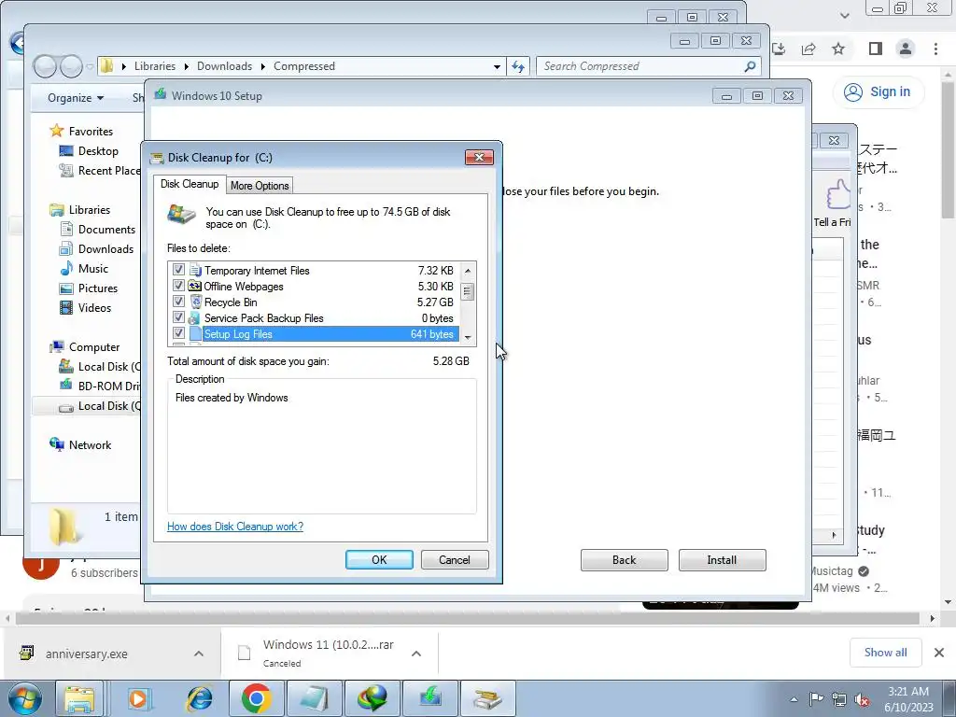Click muted volume tray icon
The width and height of the screenshot is (956, 717).
click(862, 699)
